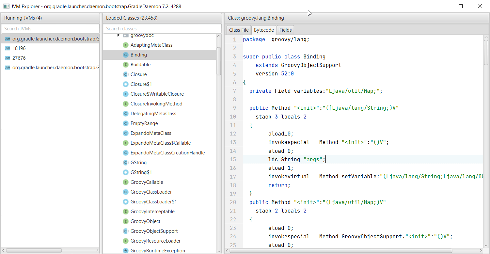Select JVM 27676 in the list
The height and width of the screenshot is (254, 490).
click(50, 58)
